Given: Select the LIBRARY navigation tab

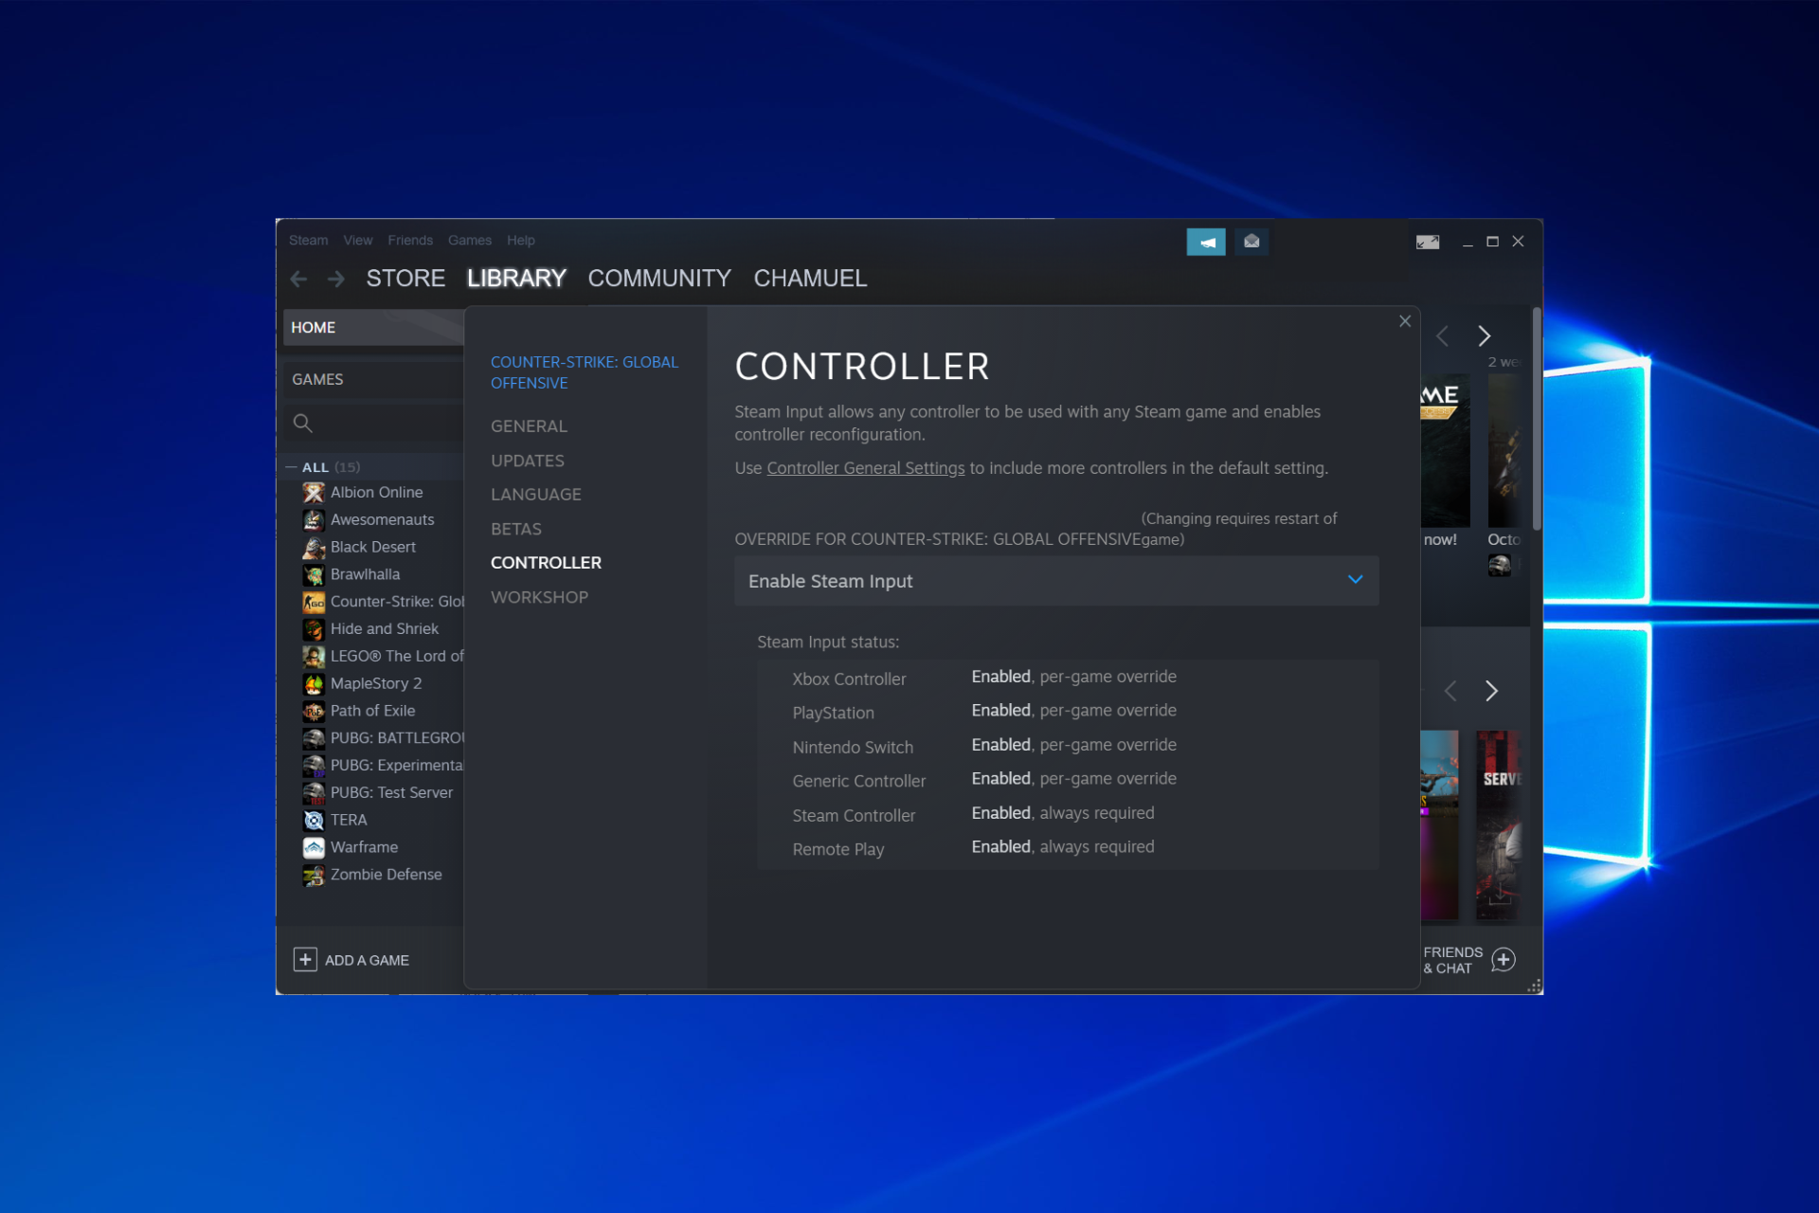Looking at the screenshot, I should 515,278.
